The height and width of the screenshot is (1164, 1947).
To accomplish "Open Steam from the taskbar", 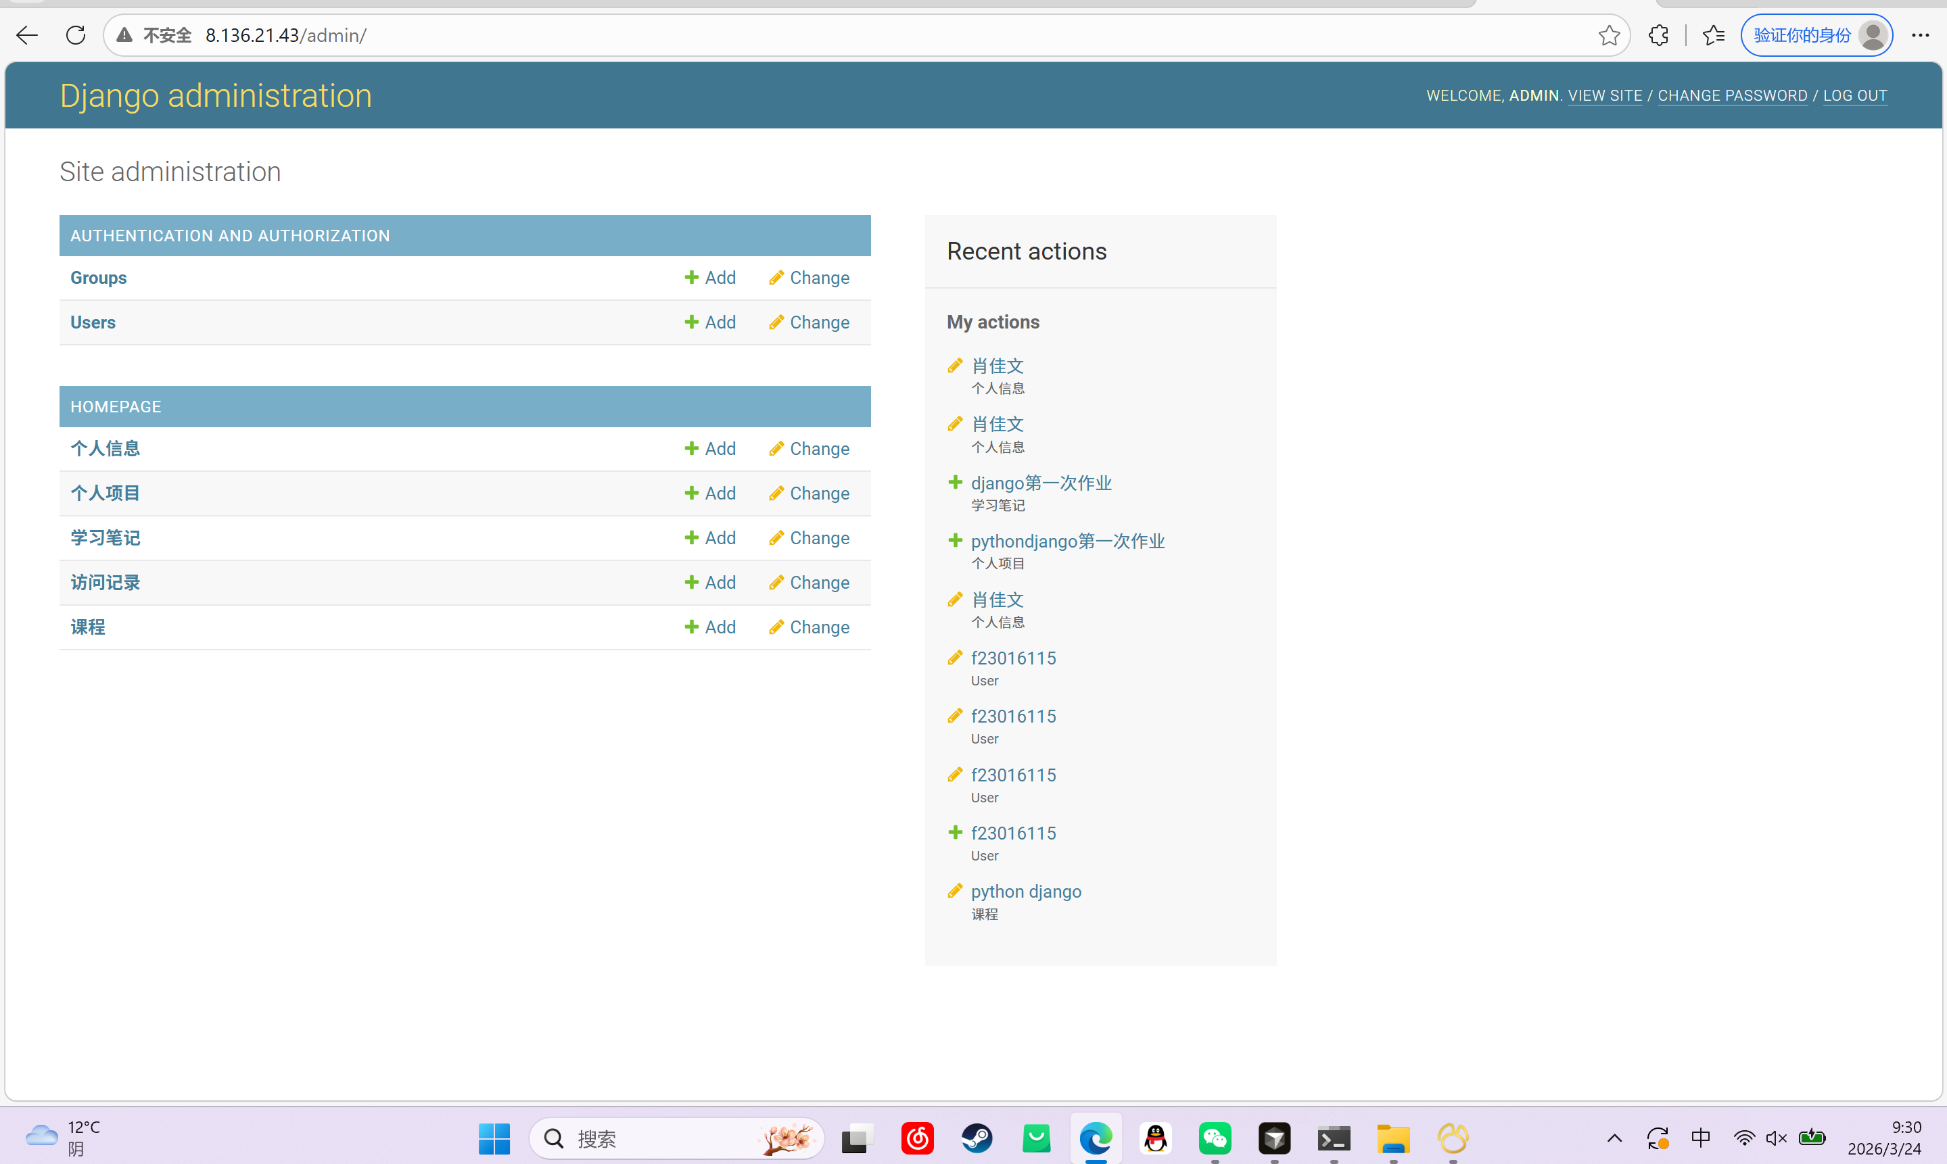I will [x=977, y=1138].
